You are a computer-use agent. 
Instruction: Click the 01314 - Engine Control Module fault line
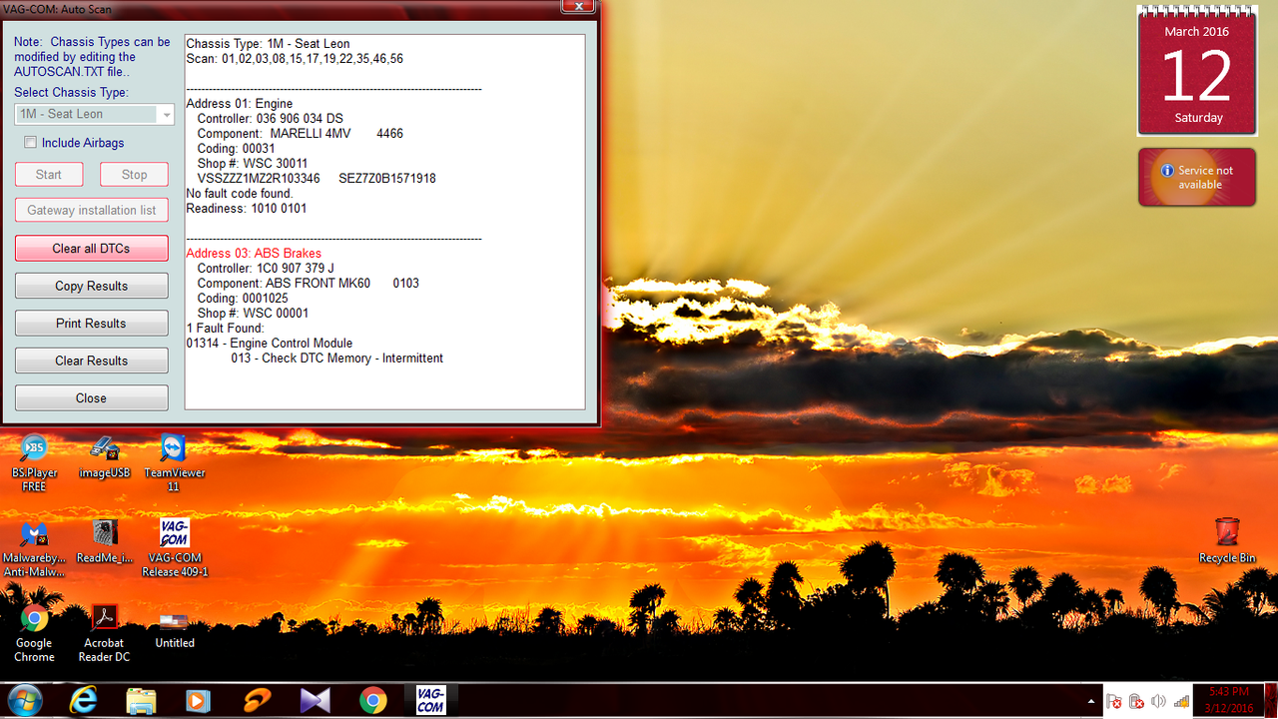point(270,344)
